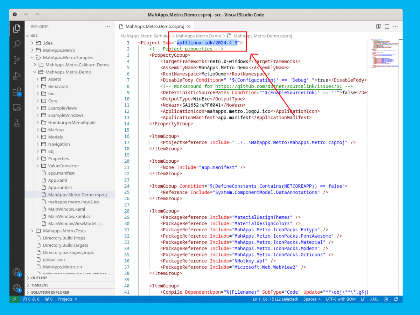Viewport: 420px width, 315px height.
Task: Click MahApps.Metro.Samples breadcrumb
Action: click(x=145, y=36)
